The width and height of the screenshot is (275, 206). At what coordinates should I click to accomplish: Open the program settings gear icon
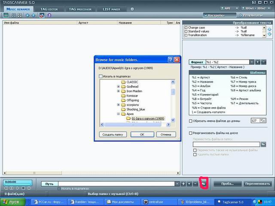[x=132, y=9]
